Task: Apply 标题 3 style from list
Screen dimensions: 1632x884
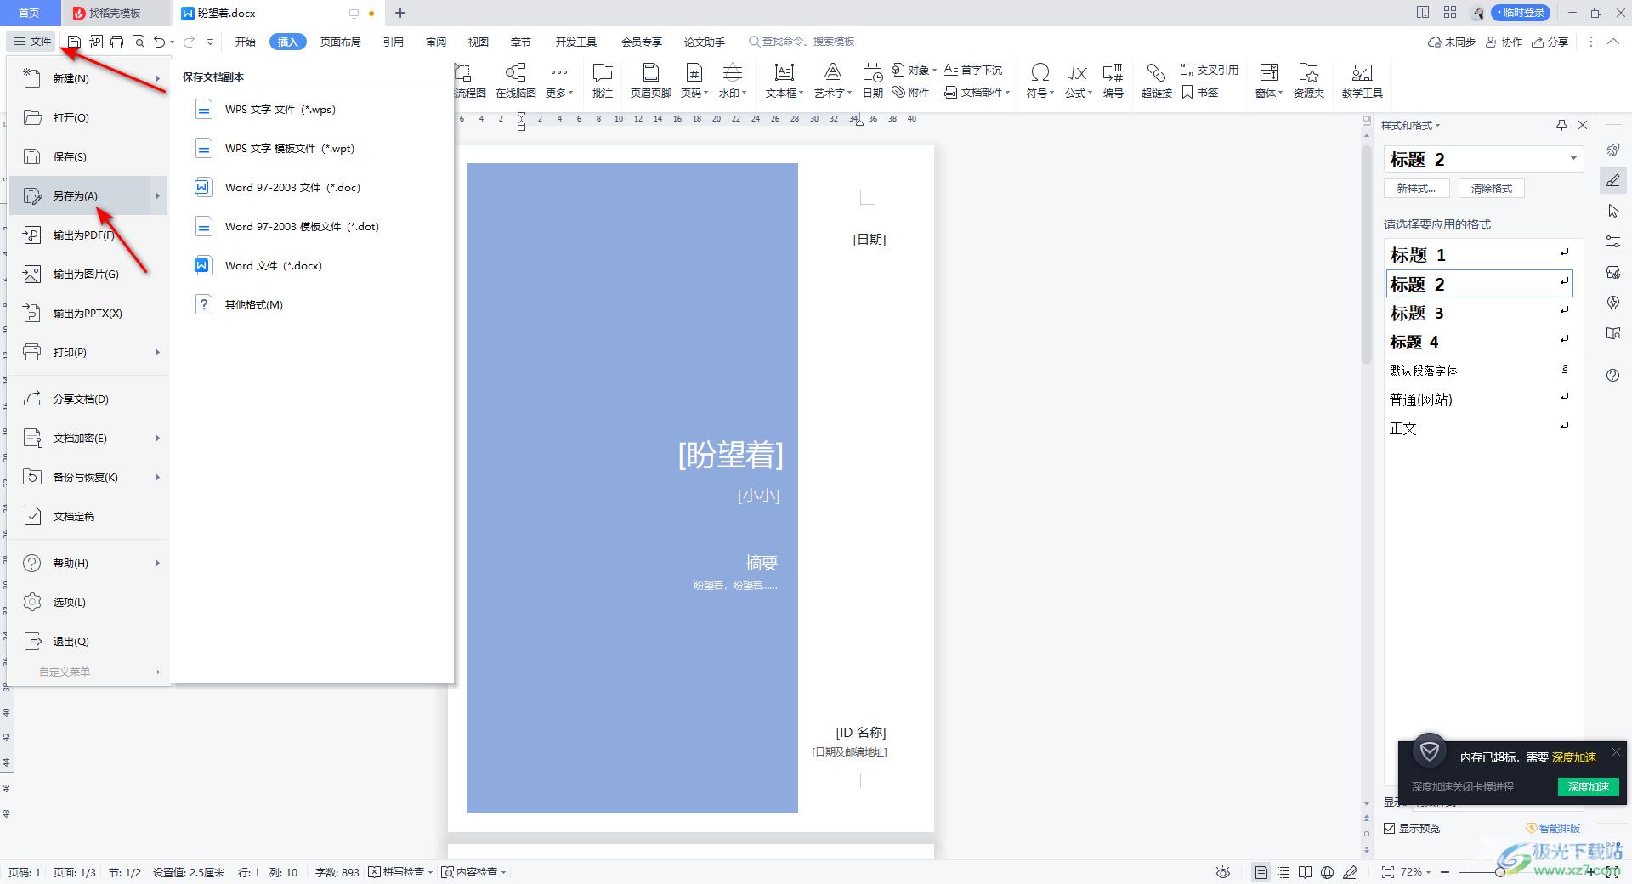Action: click(x=1479, y=313)
